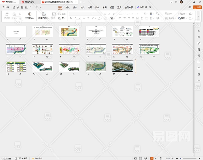Open the cloud sync icon beside Share
Image resolution: width=203 pixels, height=160 pixels.
click(190, 7)
